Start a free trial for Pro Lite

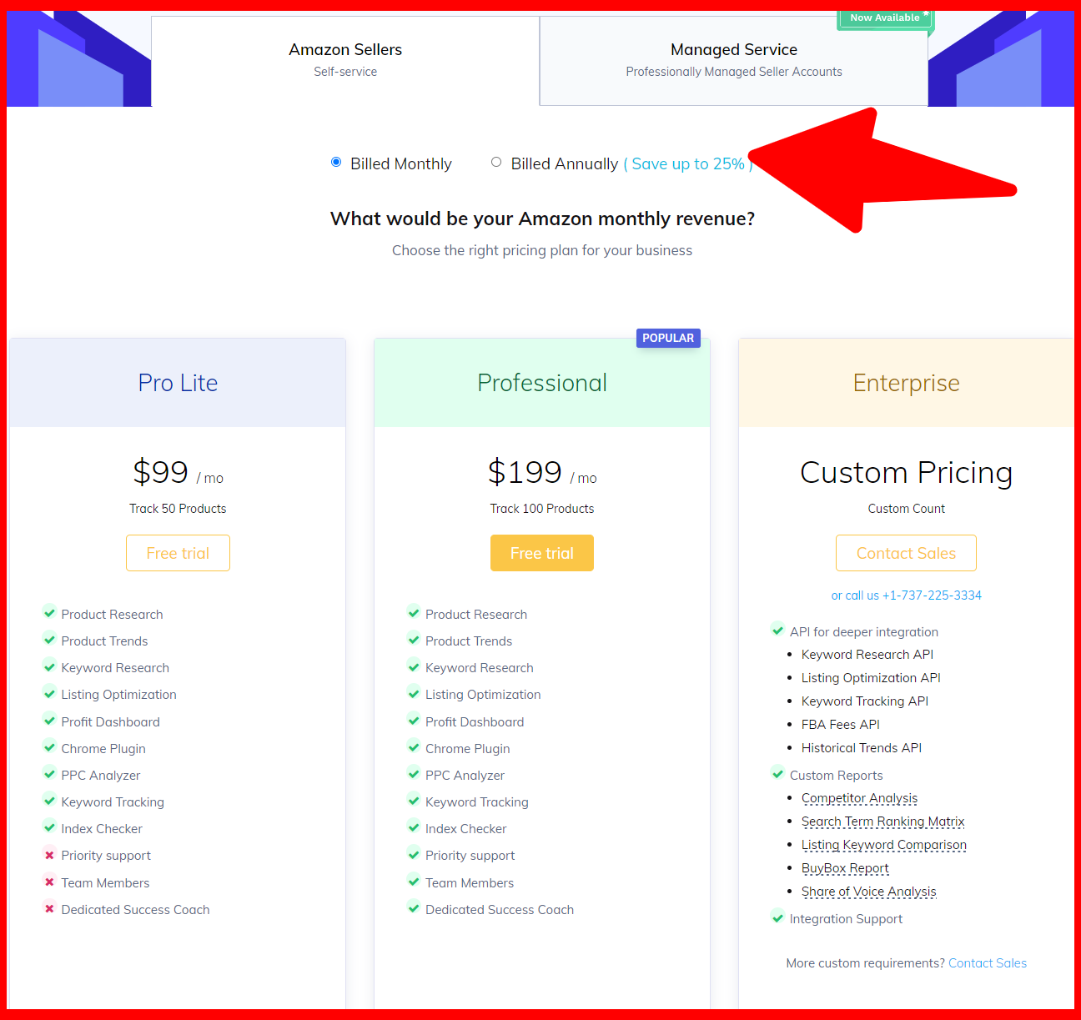[x=178, y=552]
